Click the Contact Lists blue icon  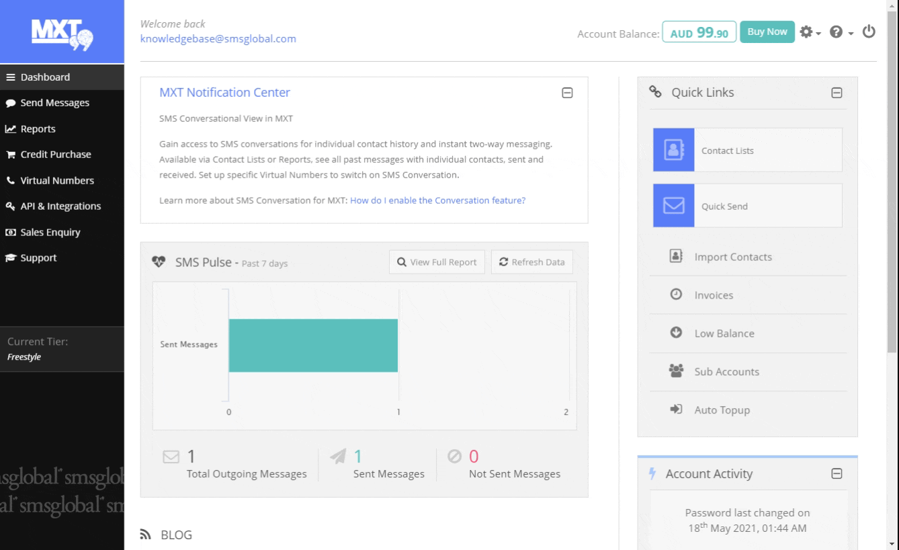coord(673,151)
